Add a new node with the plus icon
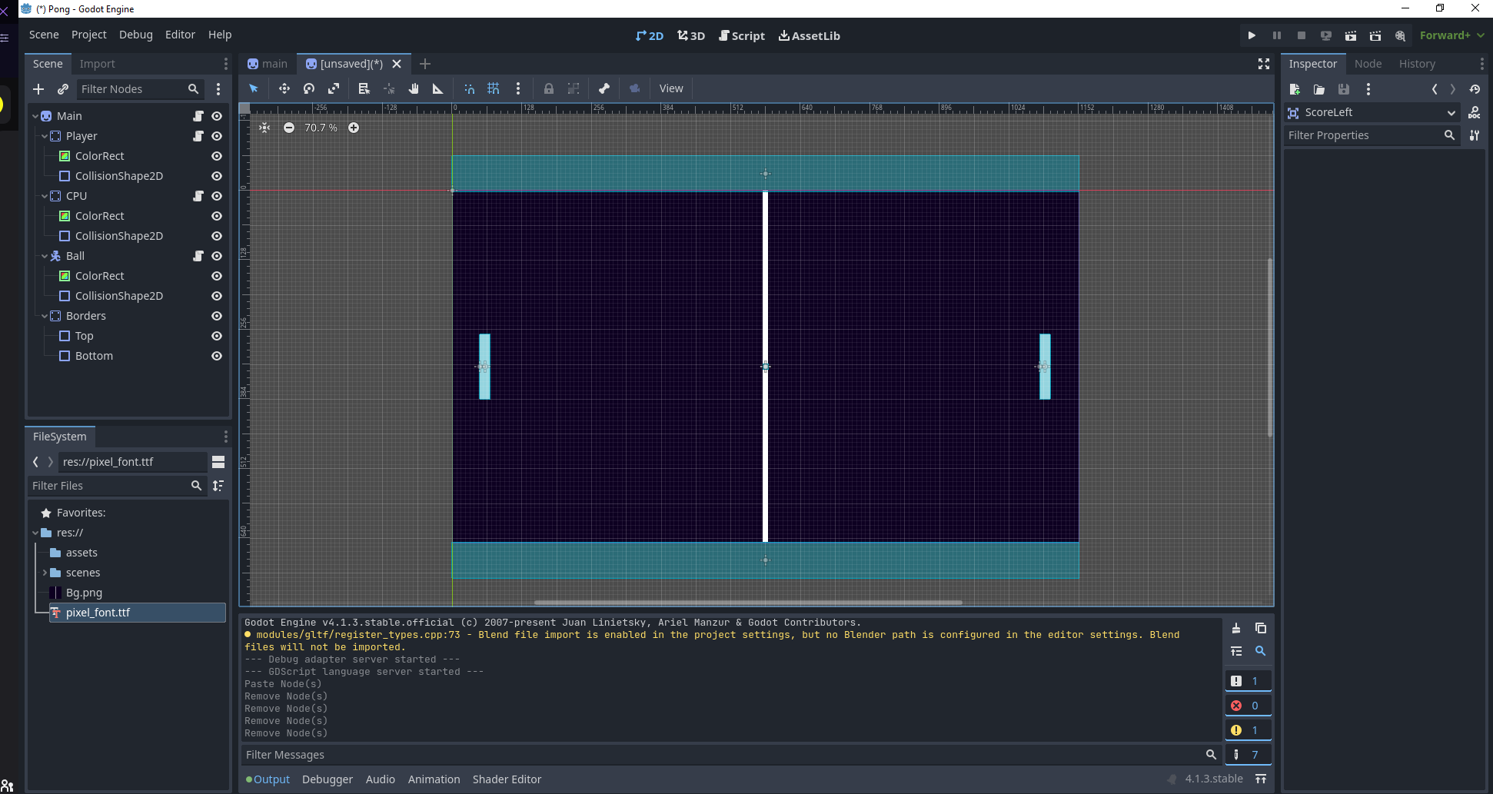 pos(38,89)
